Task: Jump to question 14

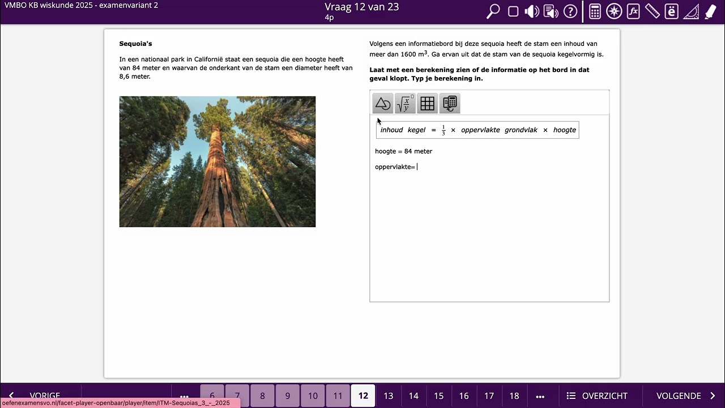Action: point(413,396)
